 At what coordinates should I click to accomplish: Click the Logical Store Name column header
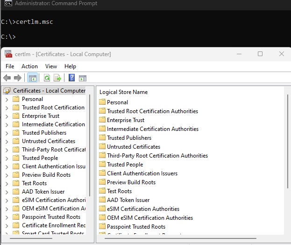coord(124,92)
